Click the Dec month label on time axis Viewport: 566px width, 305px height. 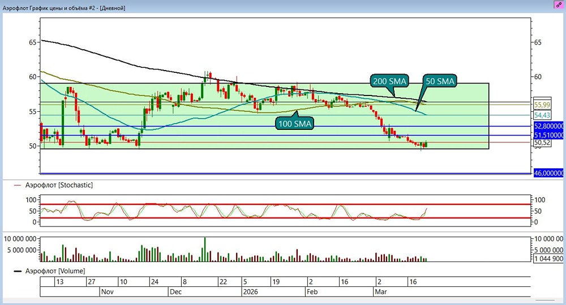click(175, 291)
